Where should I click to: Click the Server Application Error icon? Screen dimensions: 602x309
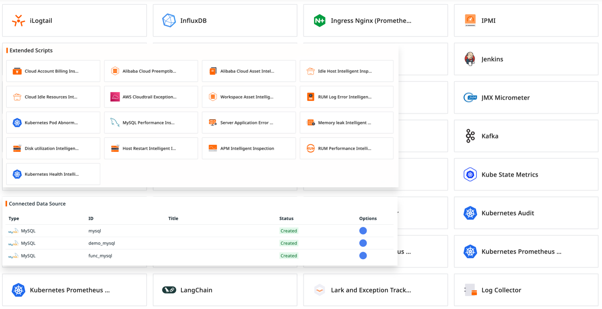(x=213, y=122)
